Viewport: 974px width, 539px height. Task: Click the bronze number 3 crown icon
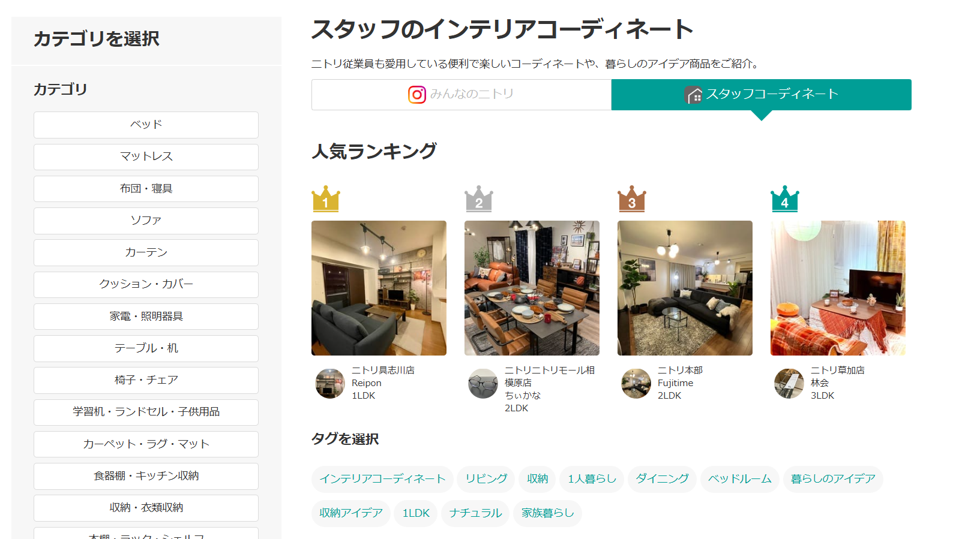coord(632,198)
